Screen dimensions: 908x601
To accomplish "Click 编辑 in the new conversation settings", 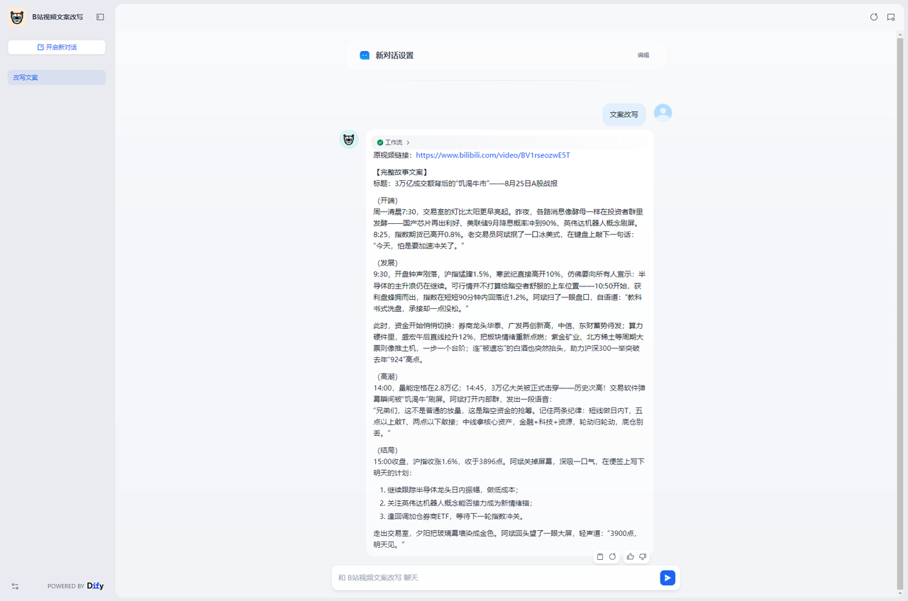I will pos(643,55).
